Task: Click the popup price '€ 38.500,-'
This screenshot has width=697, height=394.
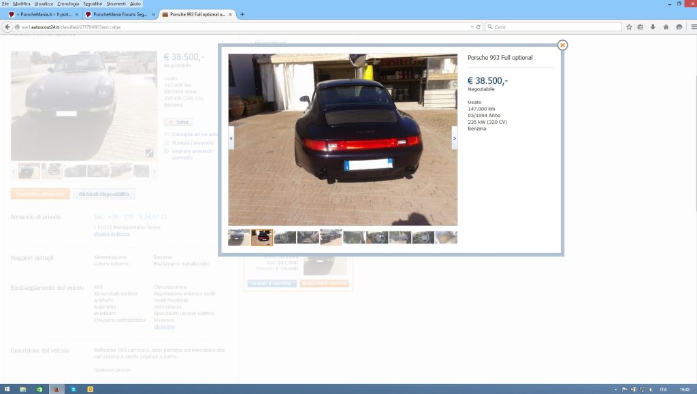Action: point(487,80)
